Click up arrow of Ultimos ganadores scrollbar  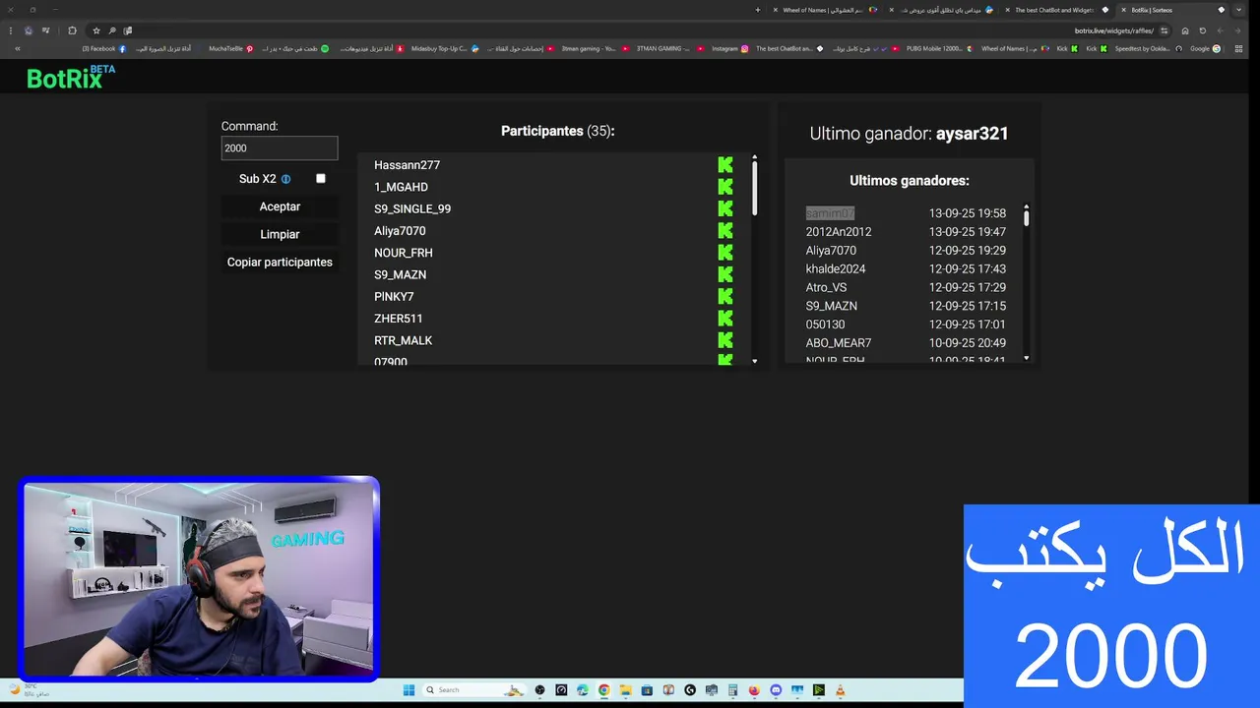click(1026, 207)
